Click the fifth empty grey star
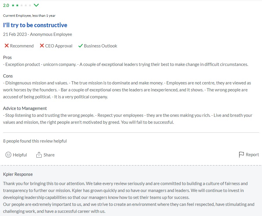Image resolution: width=262 pixels, height=216 pixels. (30, 5)
